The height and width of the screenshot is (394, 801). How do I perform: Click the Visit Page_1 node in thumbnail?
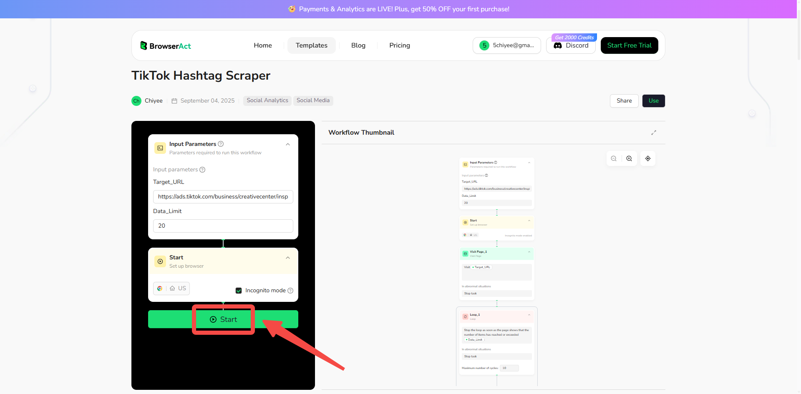tap(497, 274)
